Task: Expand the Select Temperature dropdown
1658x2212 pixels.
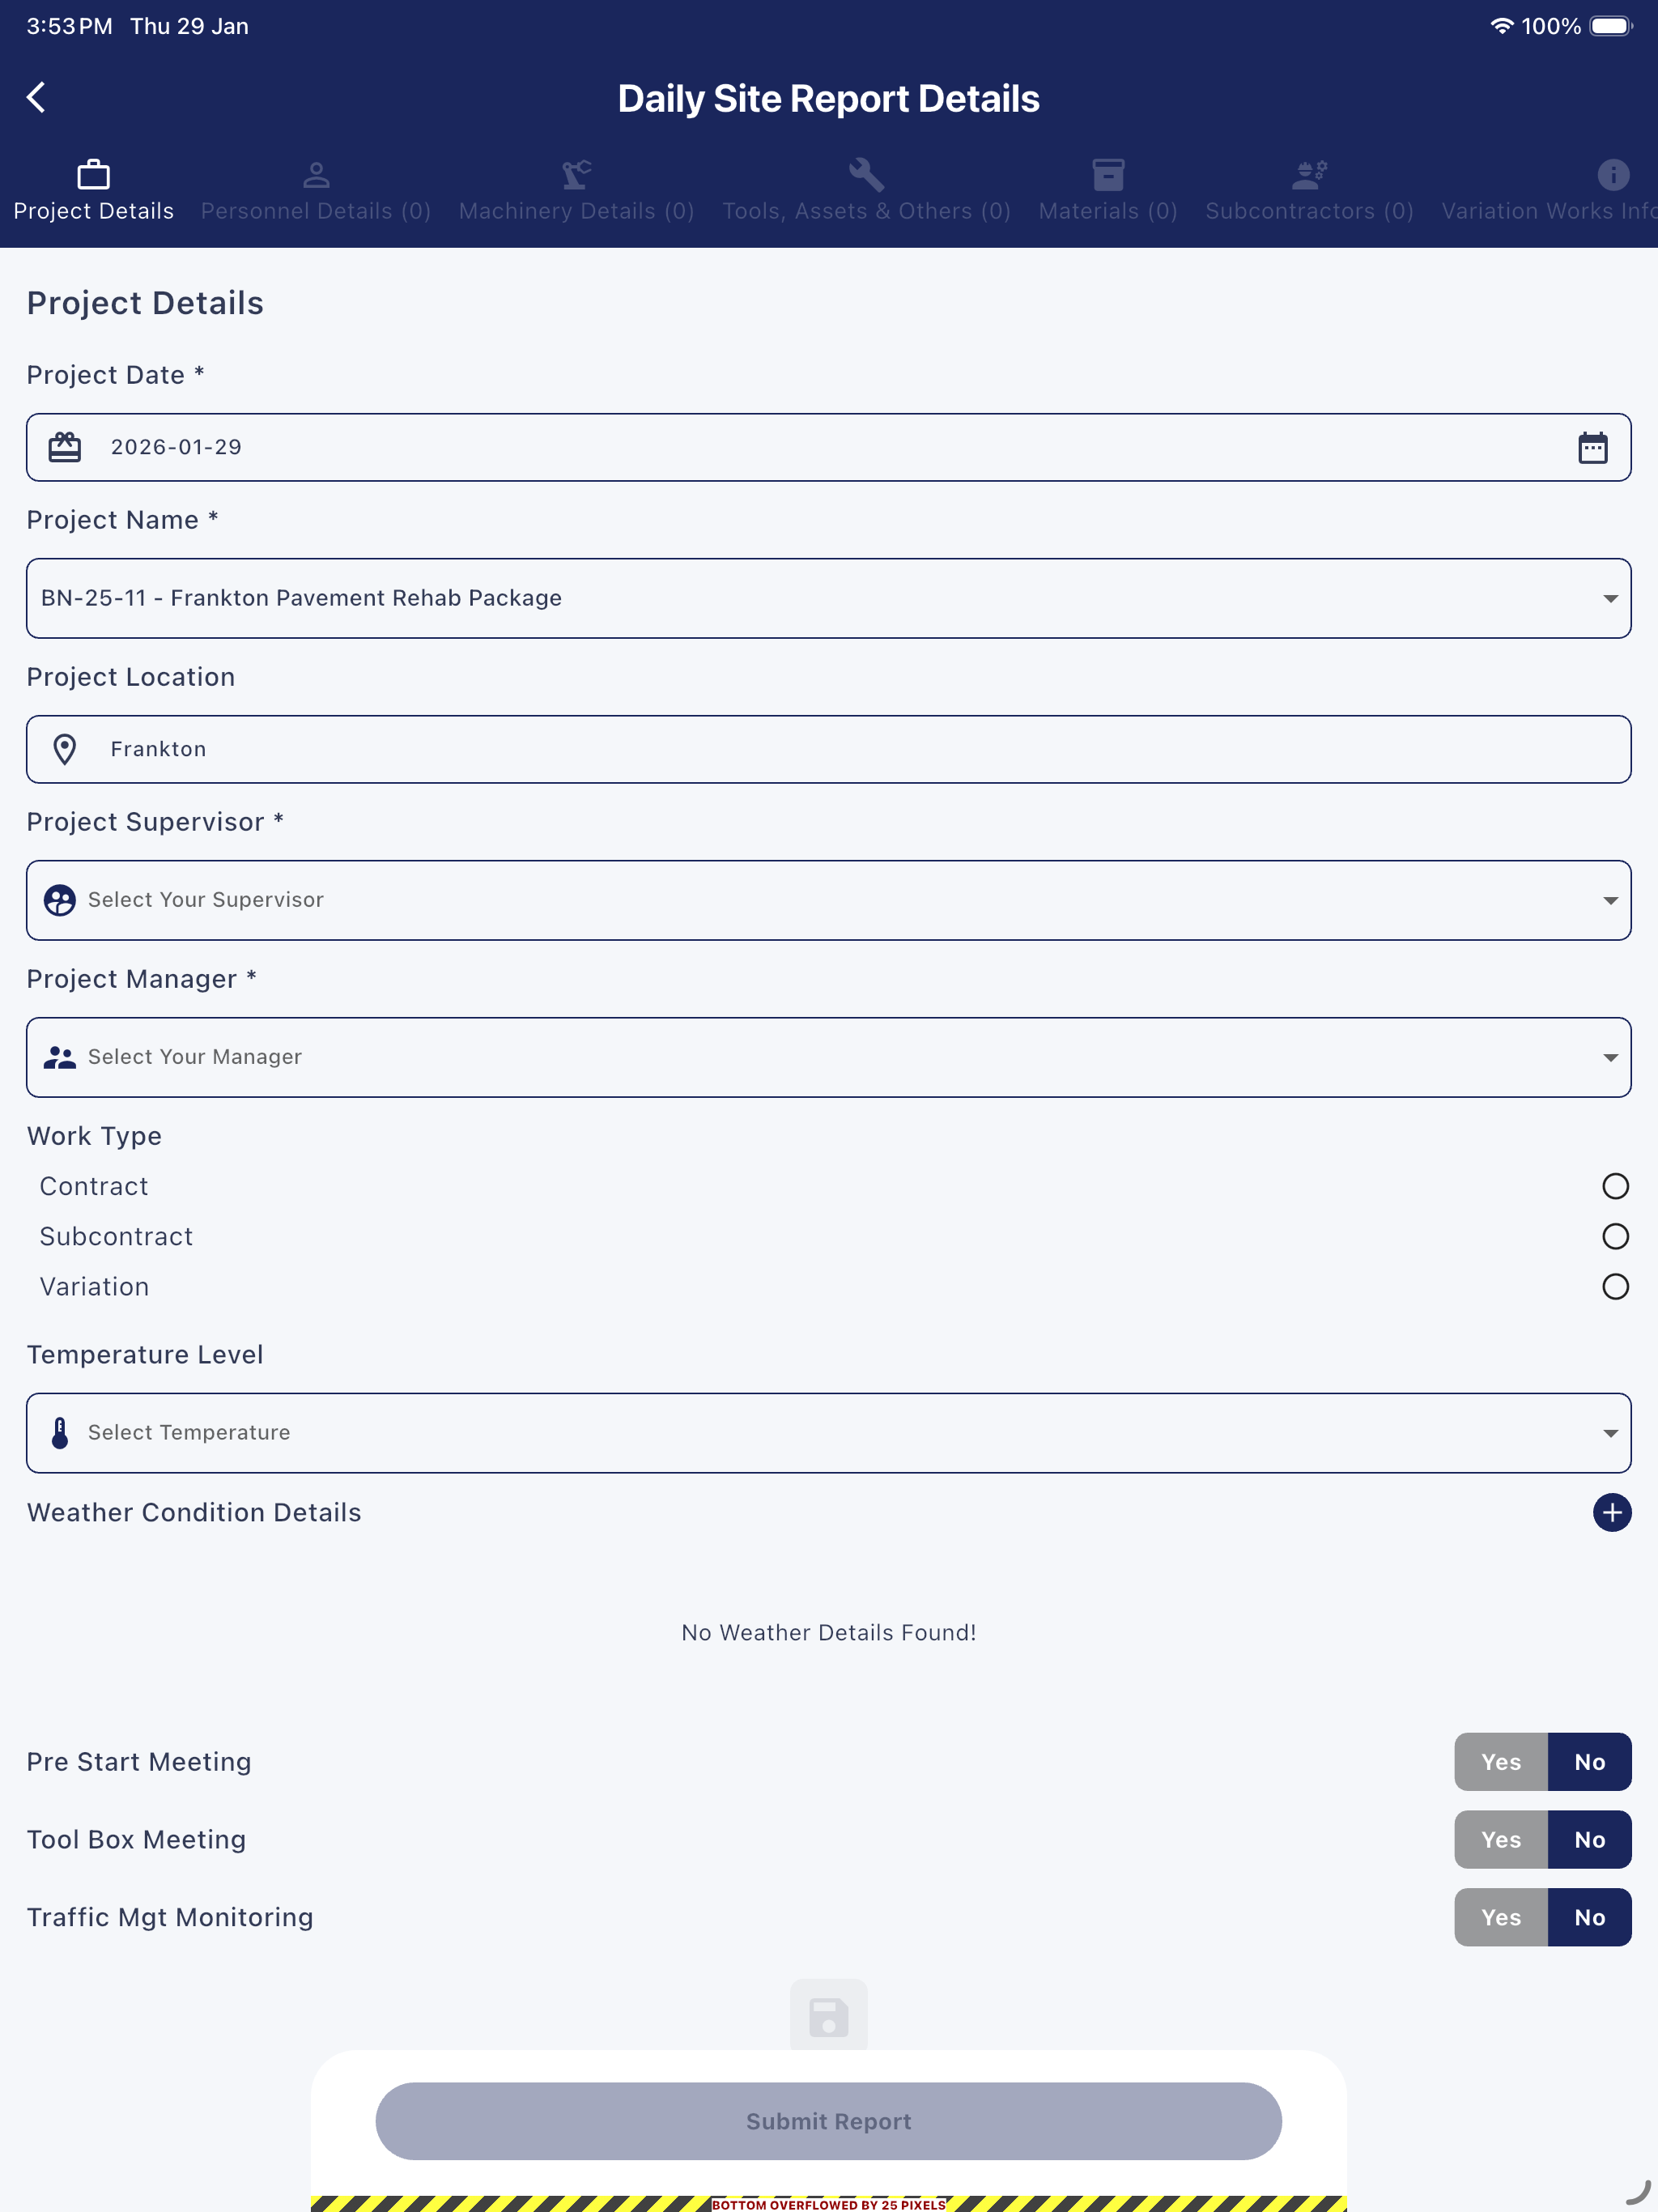Action: pyautogui.click(x=828, y=1433)
